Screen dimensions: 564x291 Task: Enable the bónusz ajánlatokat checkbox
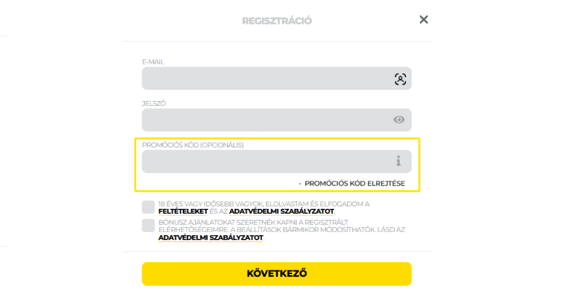148,226
